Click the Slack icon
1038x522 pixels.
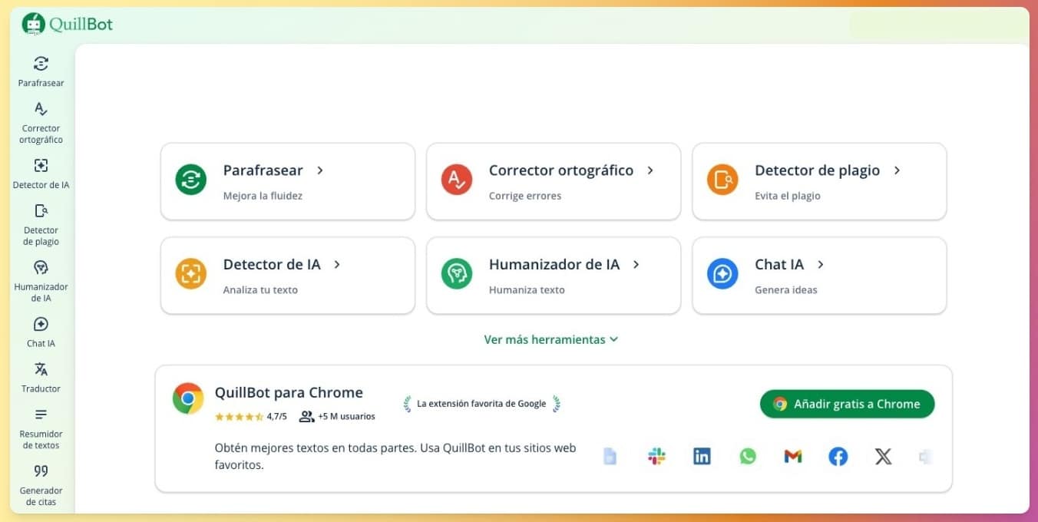(x=656, y=457)
